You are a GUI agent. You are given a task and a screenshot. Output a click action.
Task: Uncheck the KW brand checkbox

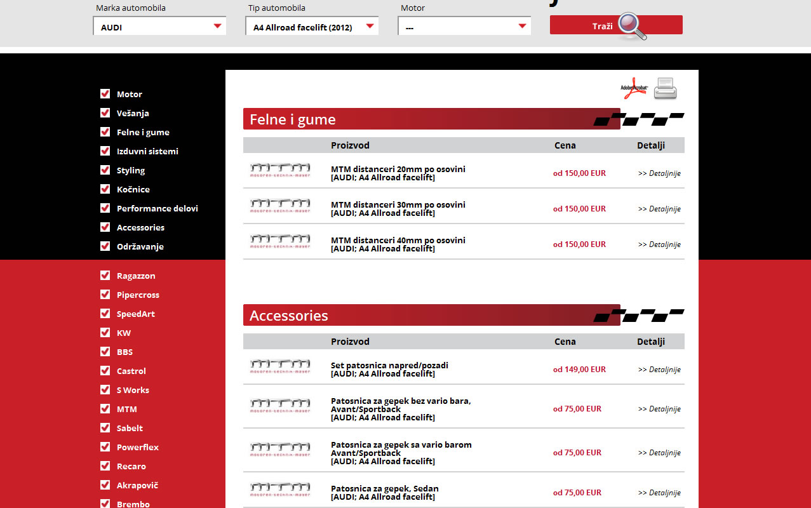click(x=105, y=333)
